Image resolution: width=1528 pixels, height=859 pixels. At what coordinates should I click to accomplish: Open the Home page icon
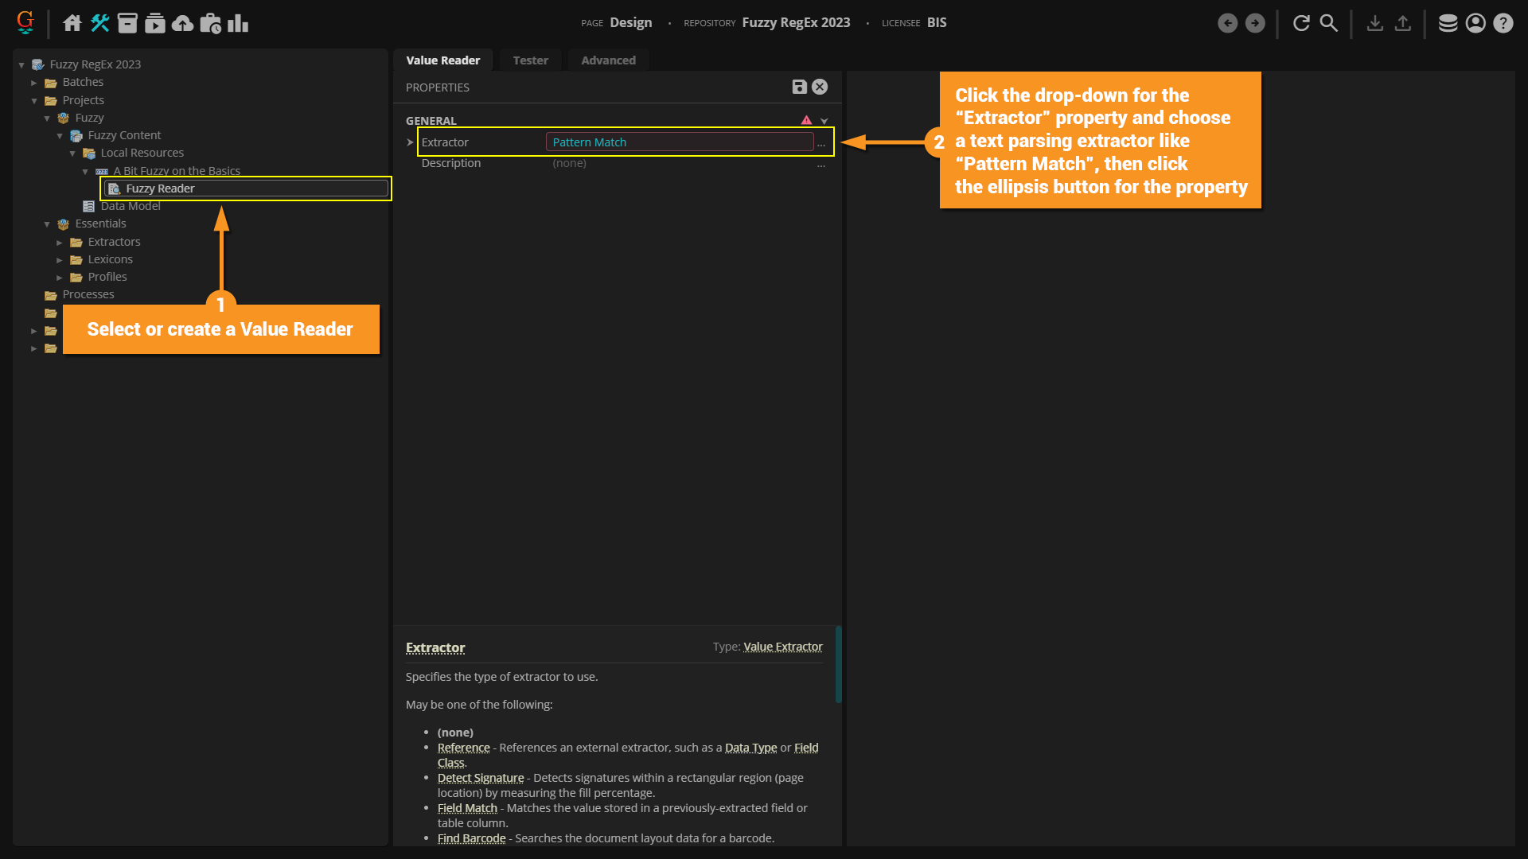coord(72,23)
